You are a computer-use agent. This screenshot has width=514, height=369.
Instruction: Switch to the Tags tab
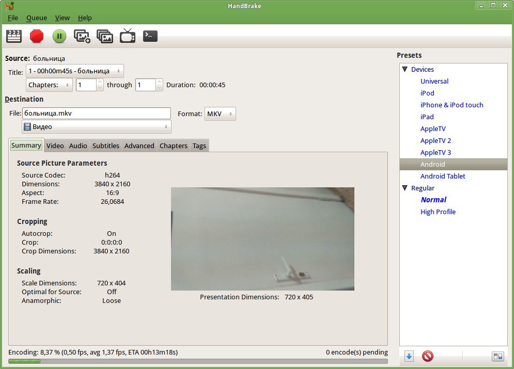pyautogui.click(x=199, y=146)
